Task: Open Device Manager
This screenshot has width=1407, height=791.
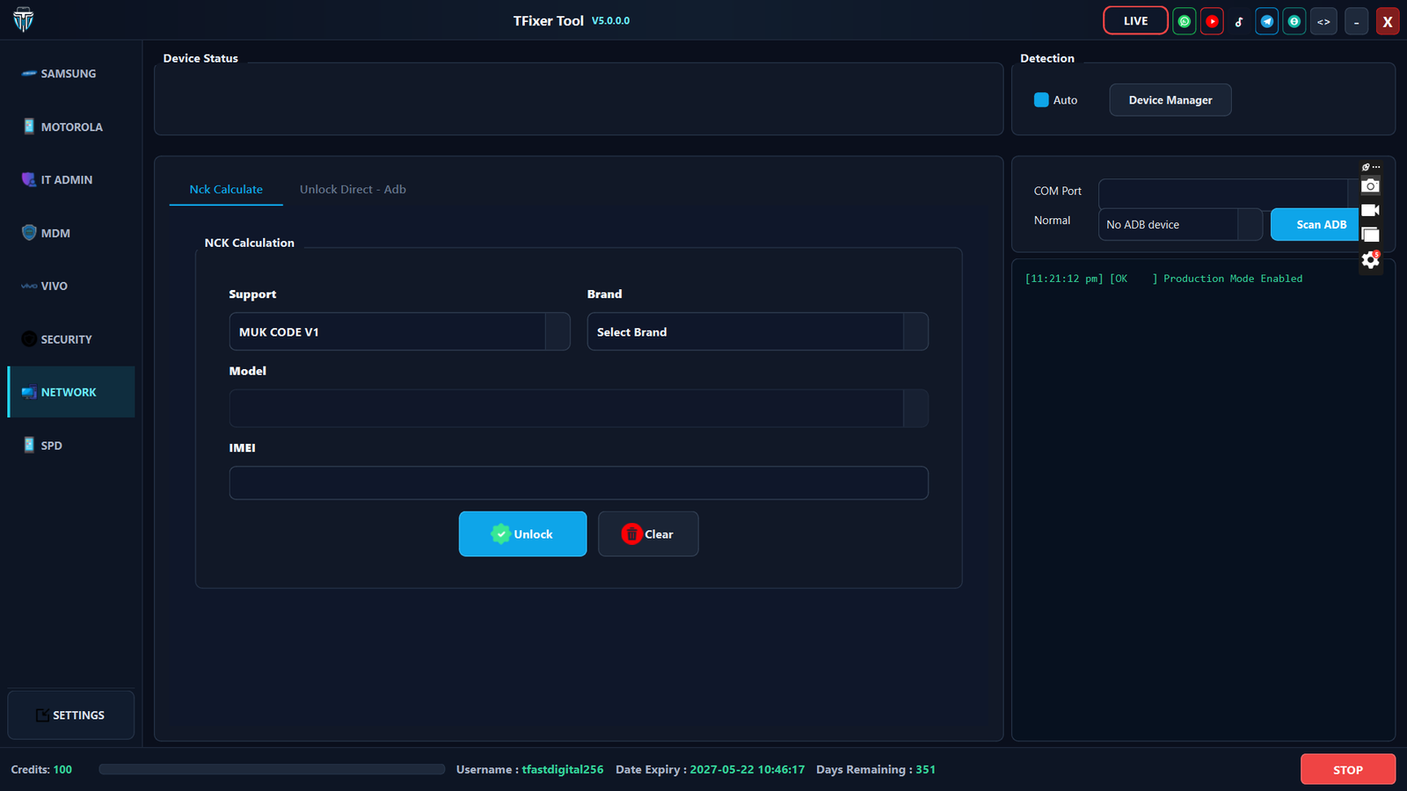Action: (x=1170, y=100)
